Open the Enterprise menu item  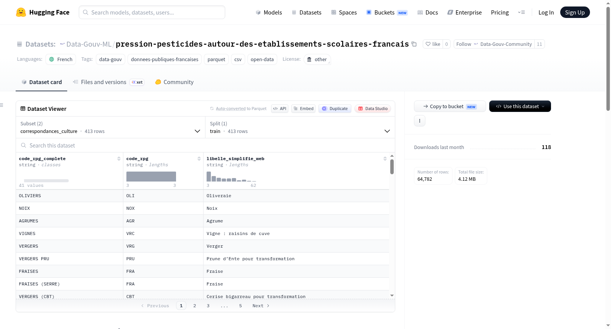point(464,12)
